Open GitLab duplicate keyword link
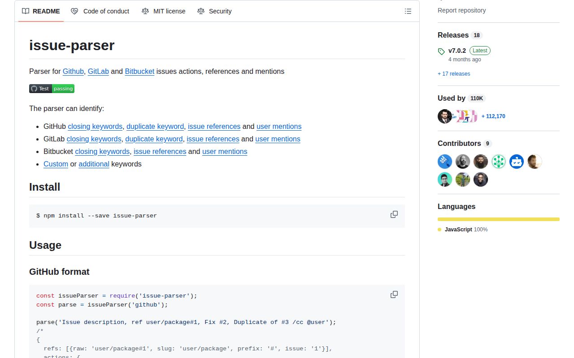Viewport: 574px width, 358px height. click(154, 139)
